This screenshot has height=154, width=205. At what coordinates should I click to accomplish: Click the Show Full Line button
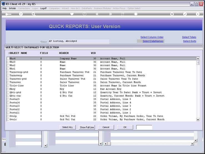click(87, 127)
